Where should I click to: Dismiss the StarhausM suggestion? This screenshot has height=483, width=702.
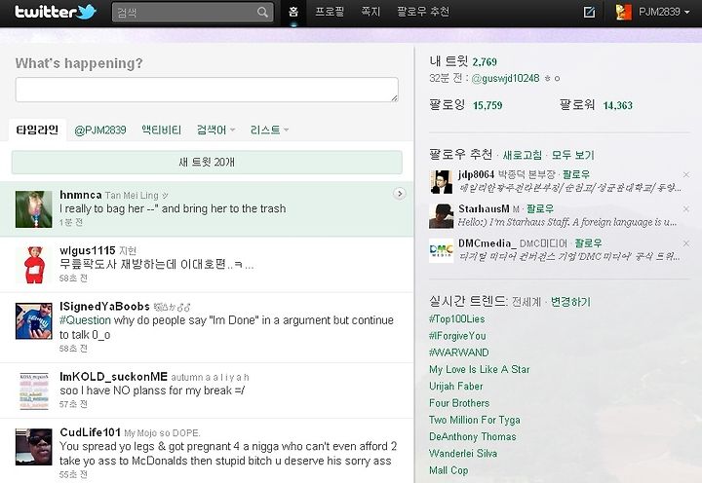pyautogui.click(x=685, y=208)
